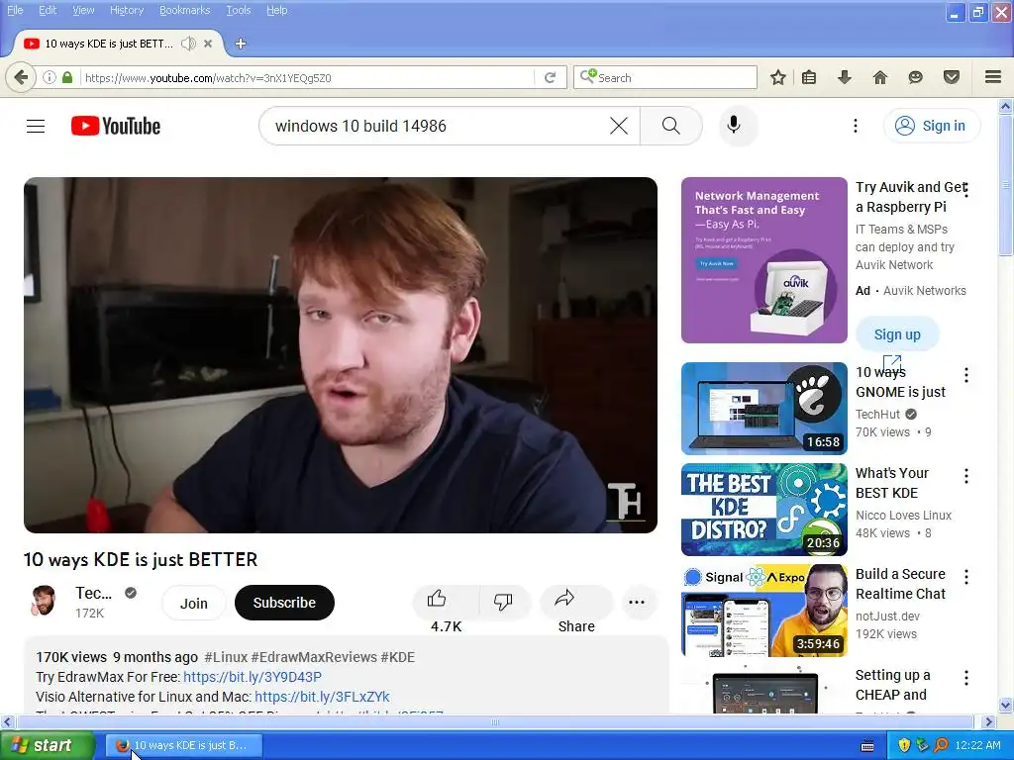Go back with the browser back arrow
Image resolution: width=1014 pixels, height=760 pixels.
point(21,77)
